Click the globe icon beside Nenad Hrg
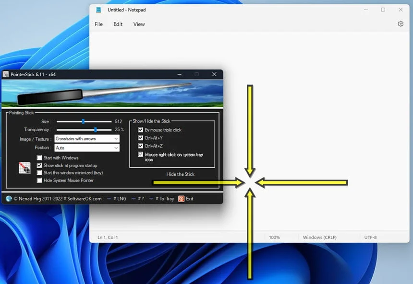This screenshot has width=413, height=284. (9, 199)
